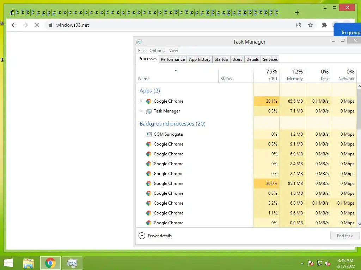Click the Chrome icon in the Apps section
This screenshot has height=270, width=361.
(149, 101)
